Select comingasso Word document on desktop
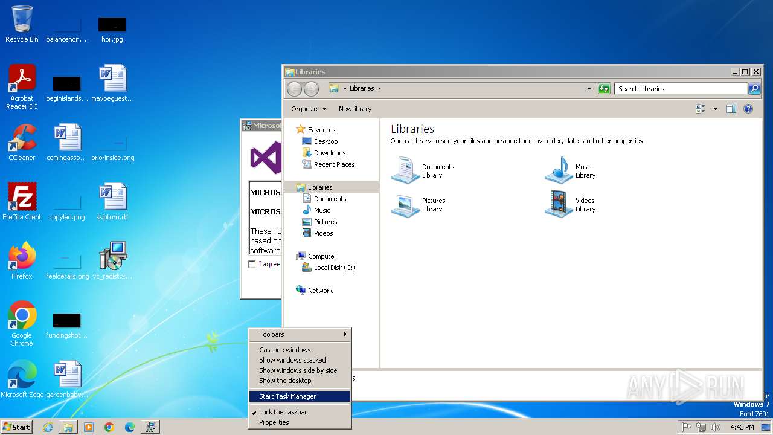This screenshot has width=773, height=435. [x=67, y=143]
